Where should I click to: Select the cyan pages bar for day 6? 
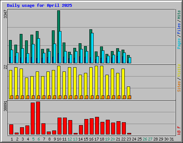pos(39,51)
